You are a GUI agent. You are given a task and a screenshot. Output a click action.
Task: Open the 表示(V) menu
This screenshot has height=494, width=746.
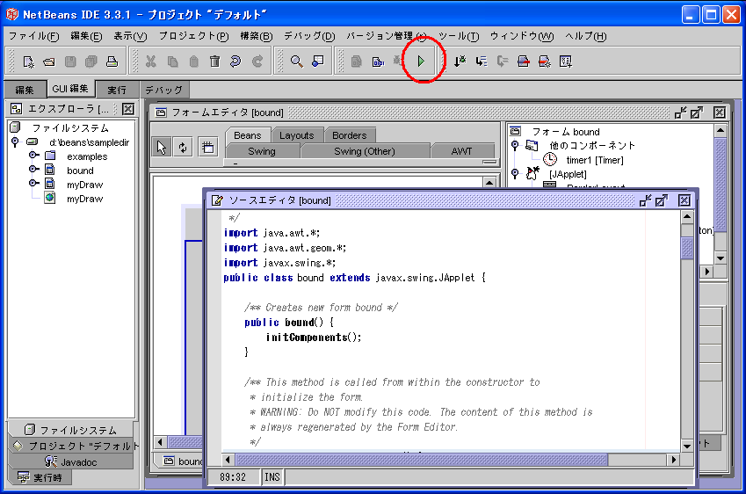(x=130, y=36)
